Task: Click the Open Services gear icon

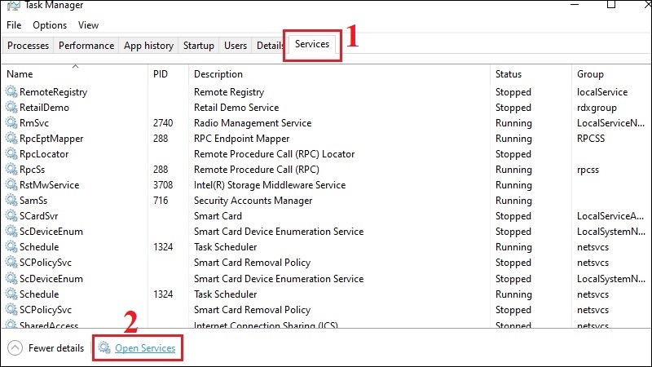Action: 104,348
